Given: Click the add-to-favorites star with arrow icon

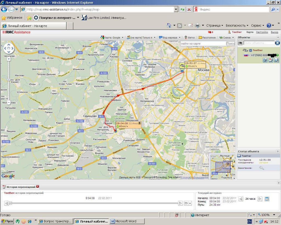Looking at the screenshot, I should (29, 18).
